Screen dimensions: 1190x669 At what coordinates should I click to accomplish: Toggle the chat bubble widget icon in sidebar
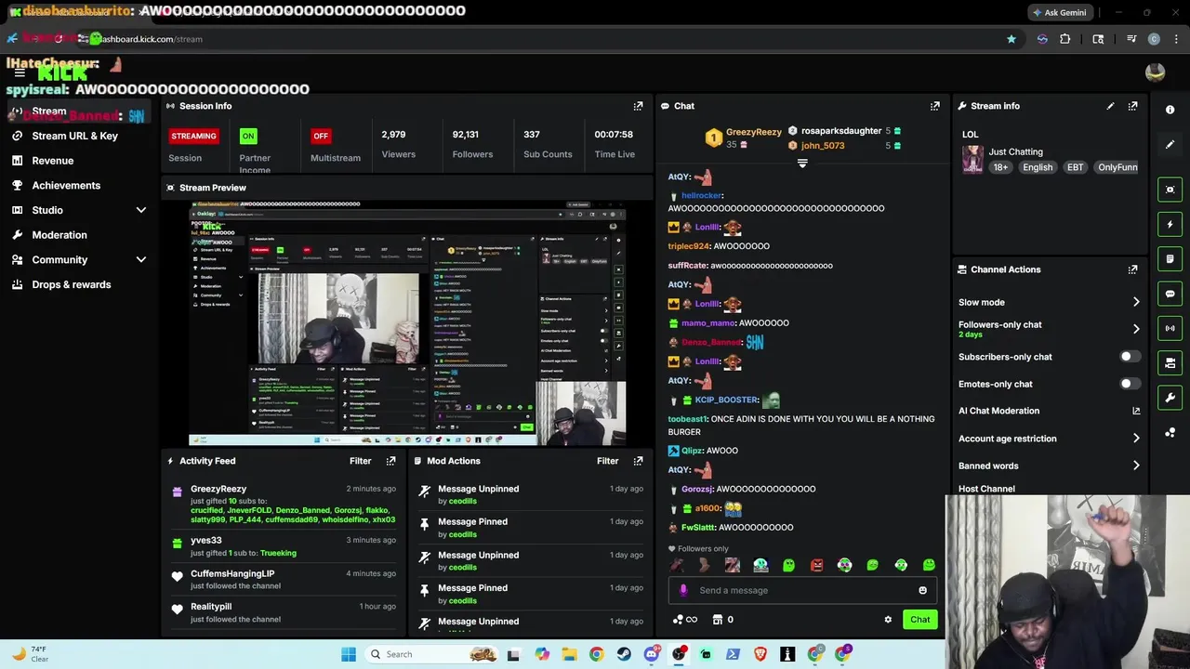pos(1170,294)
